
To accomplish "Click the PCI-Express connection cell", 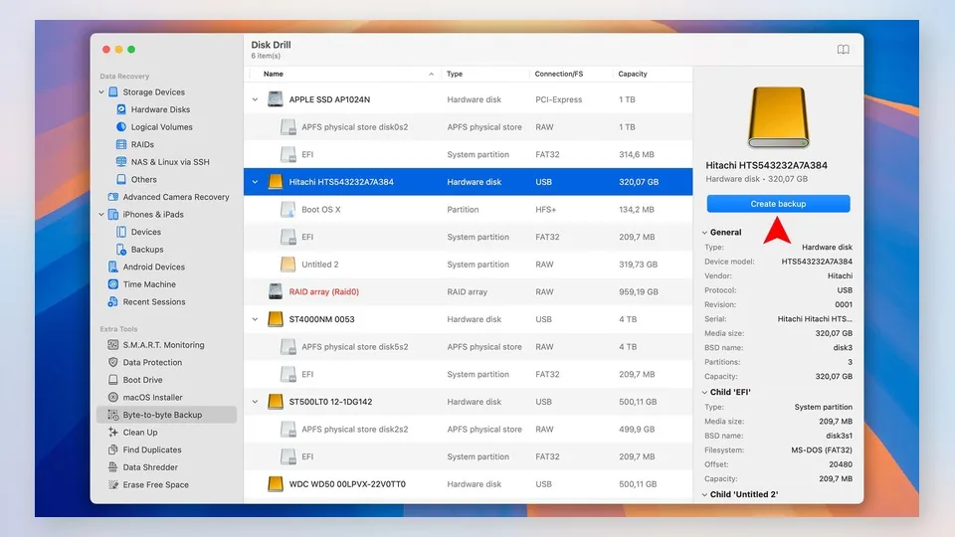I will click(x=558, y=99).
